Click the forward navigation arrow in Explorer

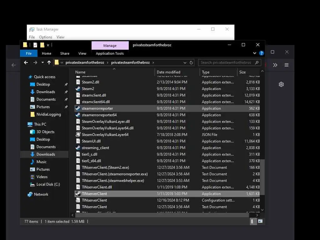pos(35,62)
